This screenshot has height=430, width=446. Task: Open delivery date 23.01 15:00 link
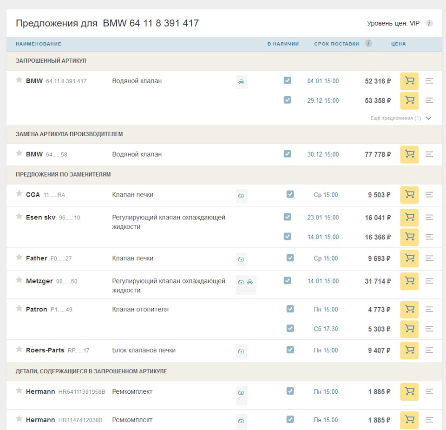(x=323, y=218)
